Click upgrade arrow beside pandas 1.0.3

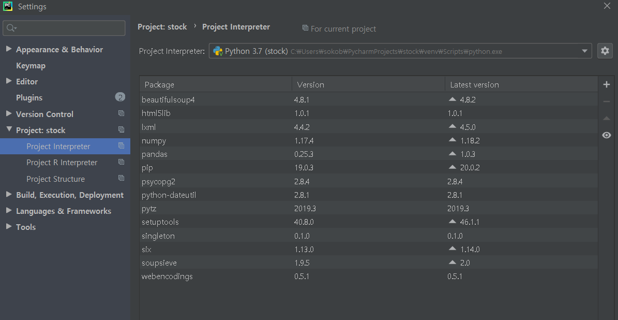tap(453, 153)
